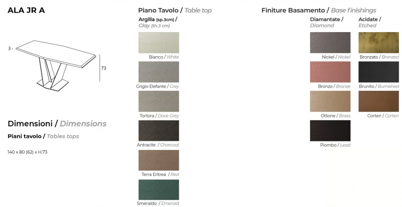Choose the Bronzato etched finish swatch
This screenshot has height=207, width=402.
(379, 43)
